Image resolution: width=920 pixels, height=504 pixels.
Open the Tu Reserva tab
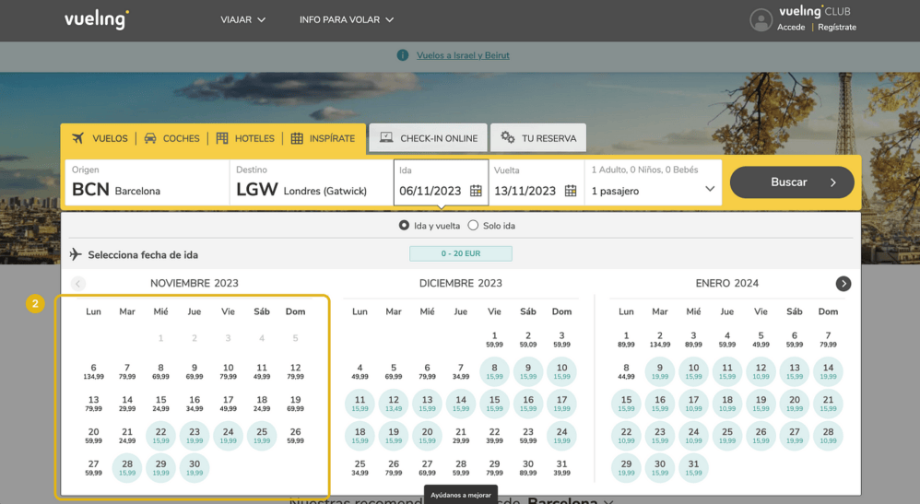click(538, 138)
